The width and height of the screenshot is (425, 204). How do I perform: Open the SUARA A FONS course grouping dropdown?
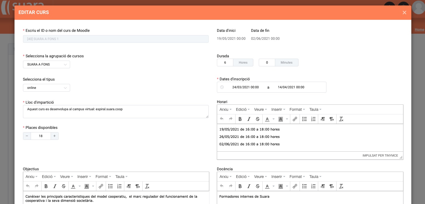[x=47, y=64]
